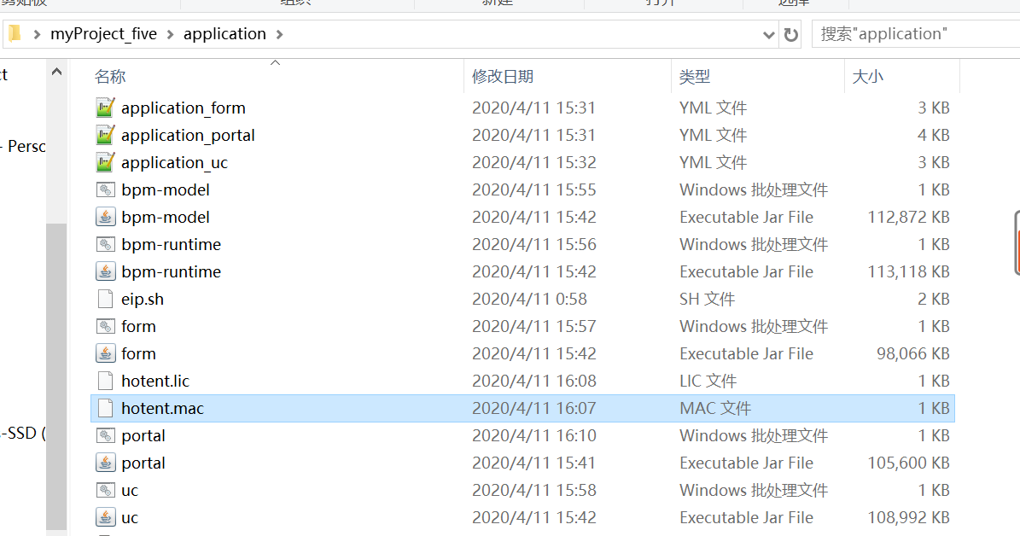The image size is (1020, 536).
Task: Click the folder icon in address bar
Action: click(x=15, y=33)
